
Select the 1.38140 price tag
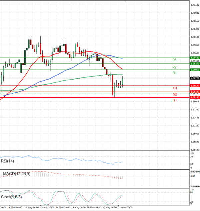pos(195,97)
